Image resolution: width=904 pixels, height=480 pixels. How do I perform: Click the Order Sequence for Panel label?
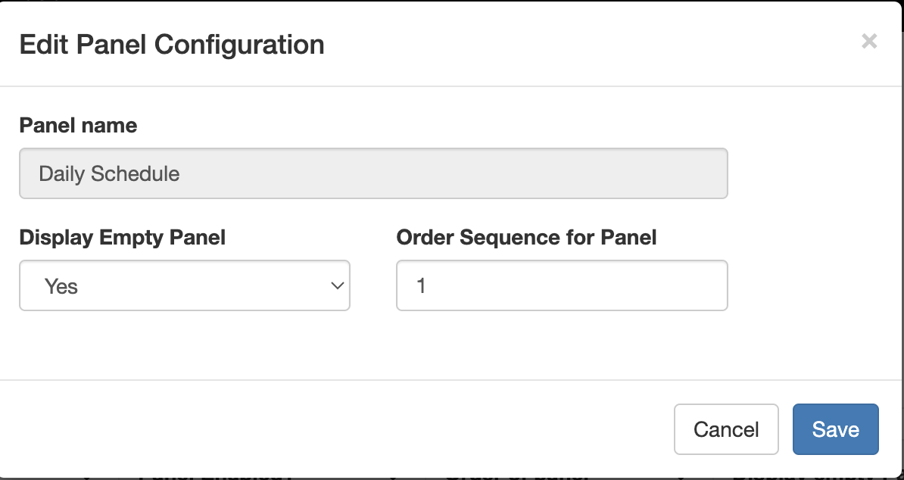tap(526, 238)
